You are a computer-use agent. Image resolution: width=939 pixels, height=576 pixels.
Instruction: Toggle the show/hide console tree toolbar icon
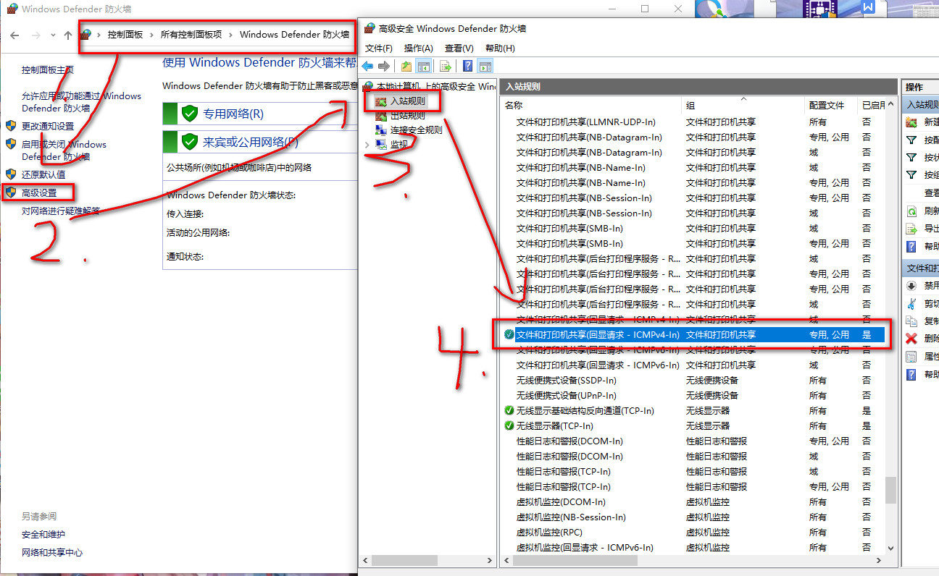point(424,67)
